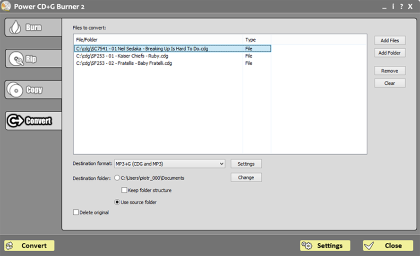The image size is (420, 256).
Task: Expand the Destination format dropdown
Action: pyautogui.click(x=170, y=164)
